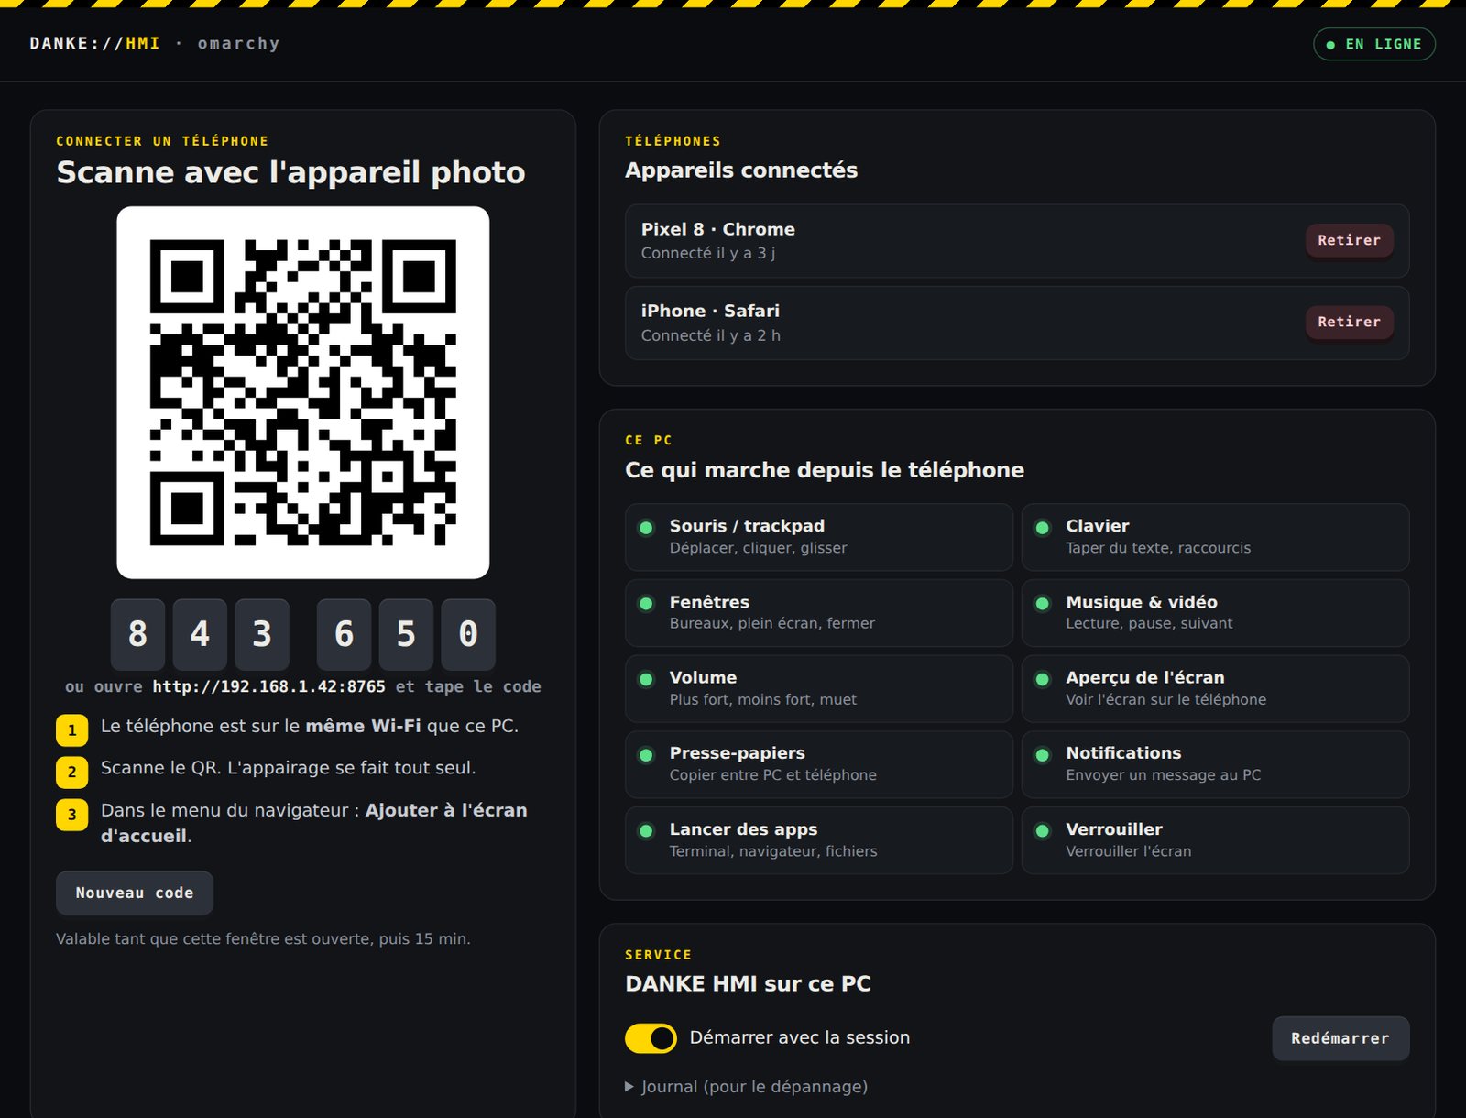This screenshot has width=1466, height=1118.
Task: Click green status dot for Musique & vidéo
Action: (1042, 604)
